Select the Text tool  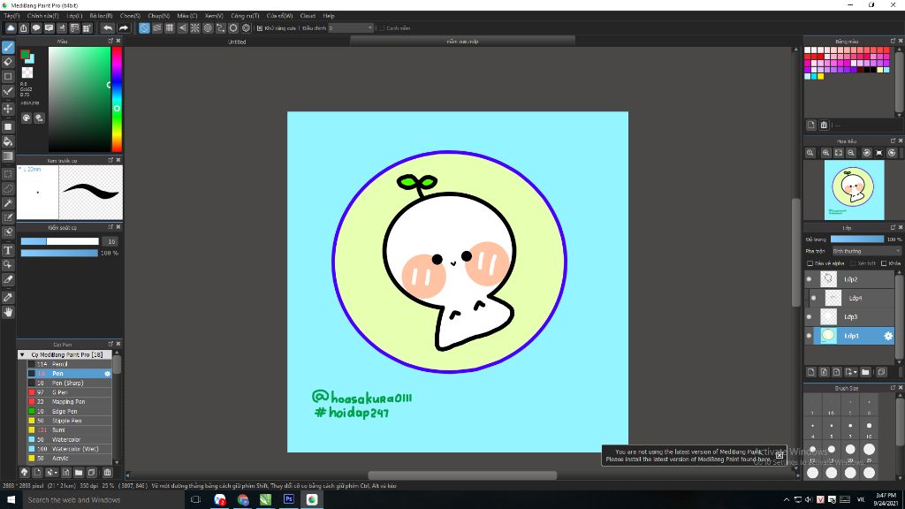[x=8, y=250]
